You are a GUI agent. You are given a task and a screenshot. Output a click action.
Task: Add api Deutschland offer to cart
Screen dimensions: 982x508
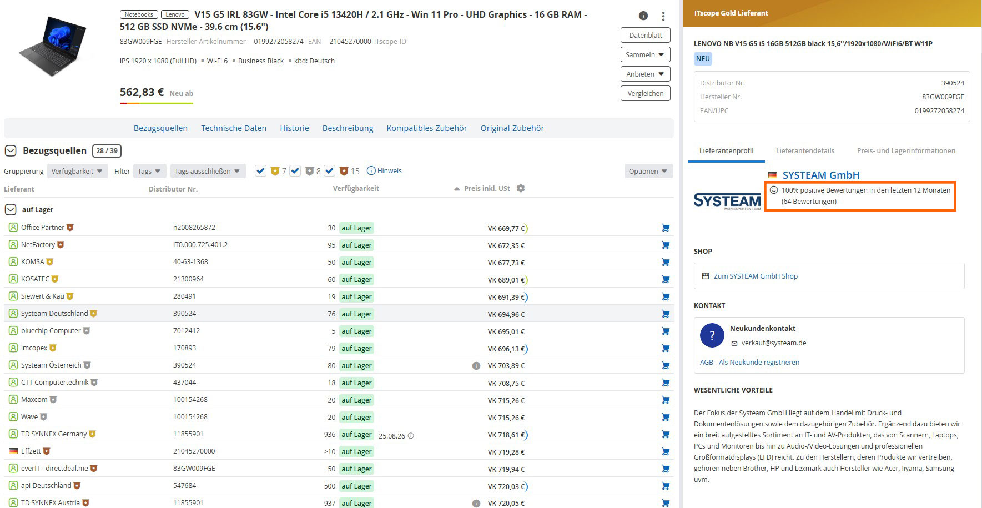666,486
